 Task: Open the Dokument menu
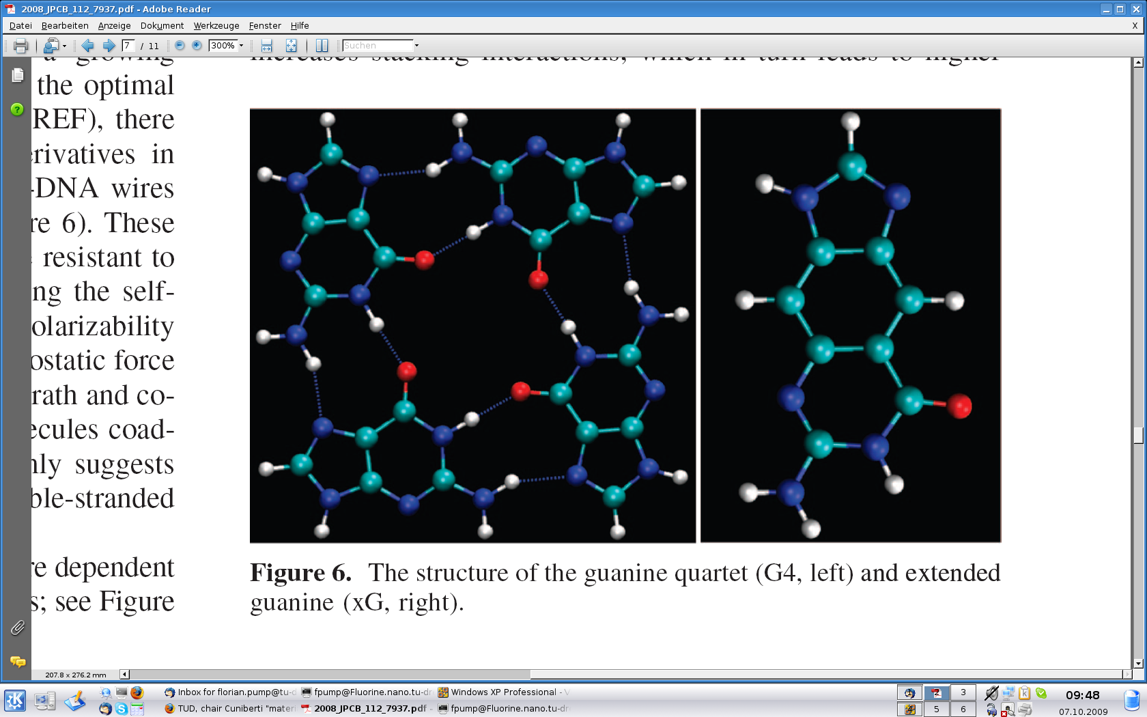[162, 26]
